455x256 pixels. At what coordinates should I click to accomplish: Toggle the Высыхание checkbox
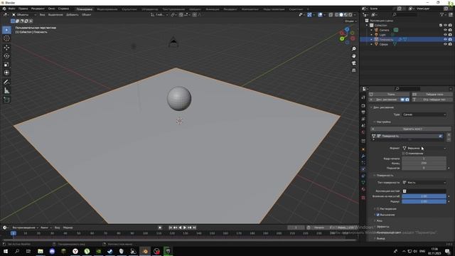click(x=378, y=215)
